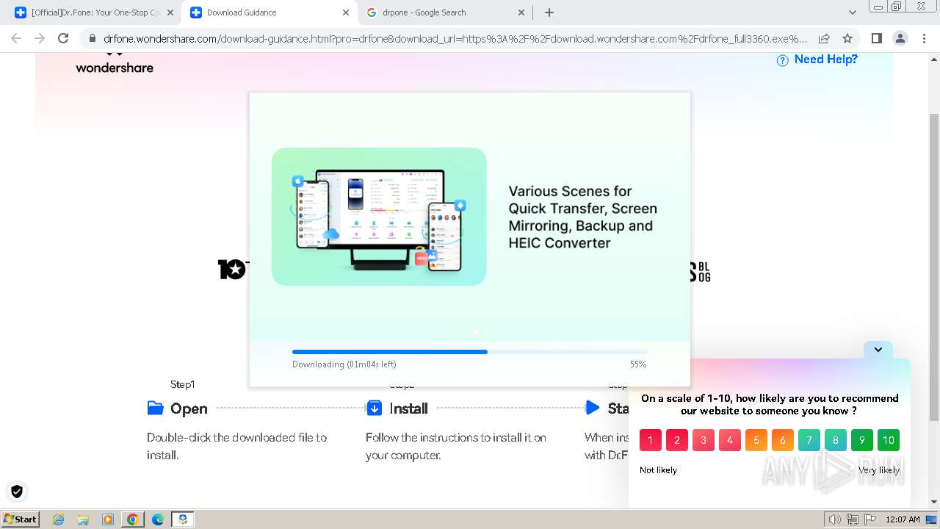Open the Action Center flag icon

pyautogui.click(x=869, y=519)
